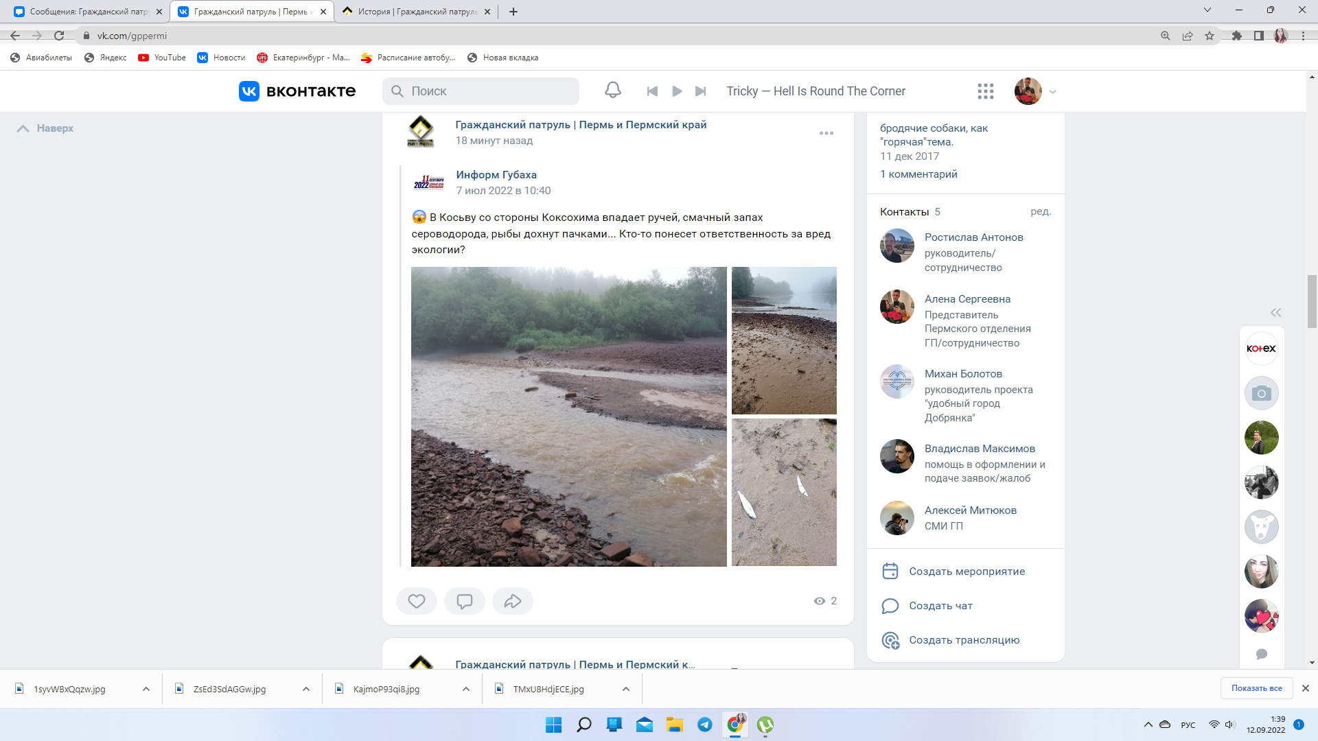Open Авиабилеты bookmark

(x=41, y=58)
